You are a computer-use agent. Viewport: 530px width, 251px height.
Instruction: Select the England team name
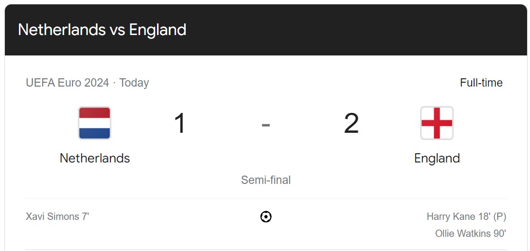[x=437, y=158]
